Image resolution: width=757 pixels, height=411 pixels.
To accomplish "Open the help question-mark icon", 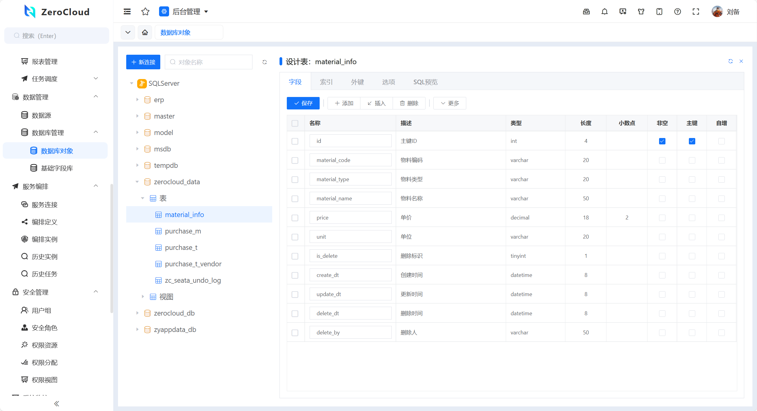I will coord(677,12).
